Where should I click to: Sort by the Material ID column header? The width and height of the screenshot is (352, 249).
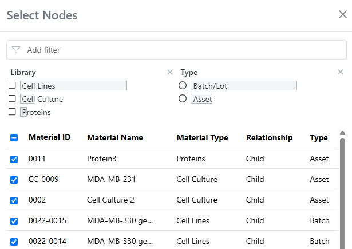coord(50,137)
